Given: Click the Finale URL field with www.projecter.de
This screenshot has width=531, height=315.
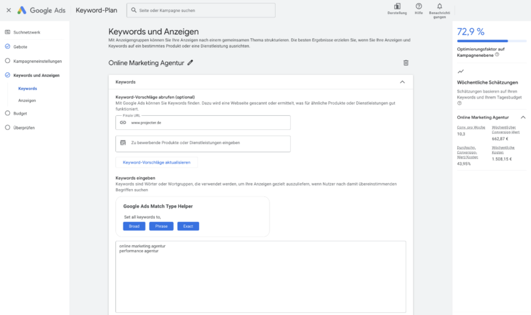Looking at the screenshot, I should pos(203,123).
